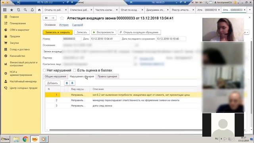
Task: Click the Центр холодных продаж phone icon
Action: [x=6, y=88]
